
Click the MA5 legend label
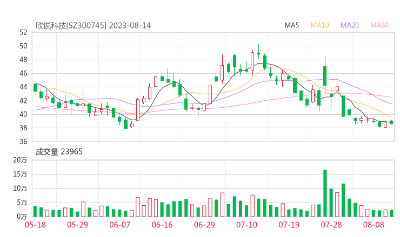click(291, 25)
